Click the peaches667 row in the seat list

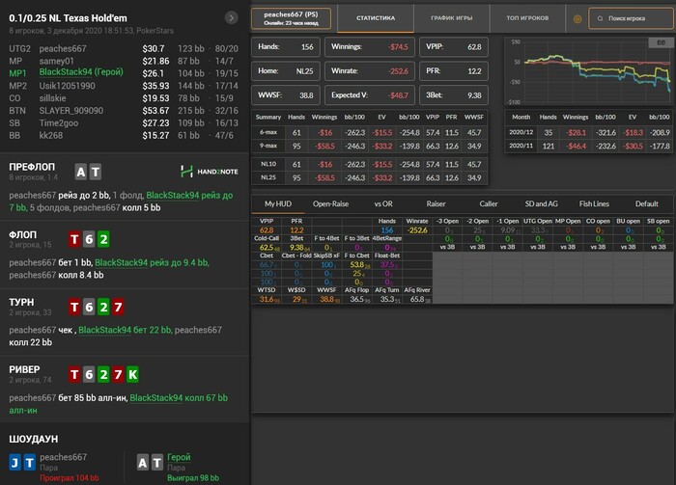[x=124, y=48]
